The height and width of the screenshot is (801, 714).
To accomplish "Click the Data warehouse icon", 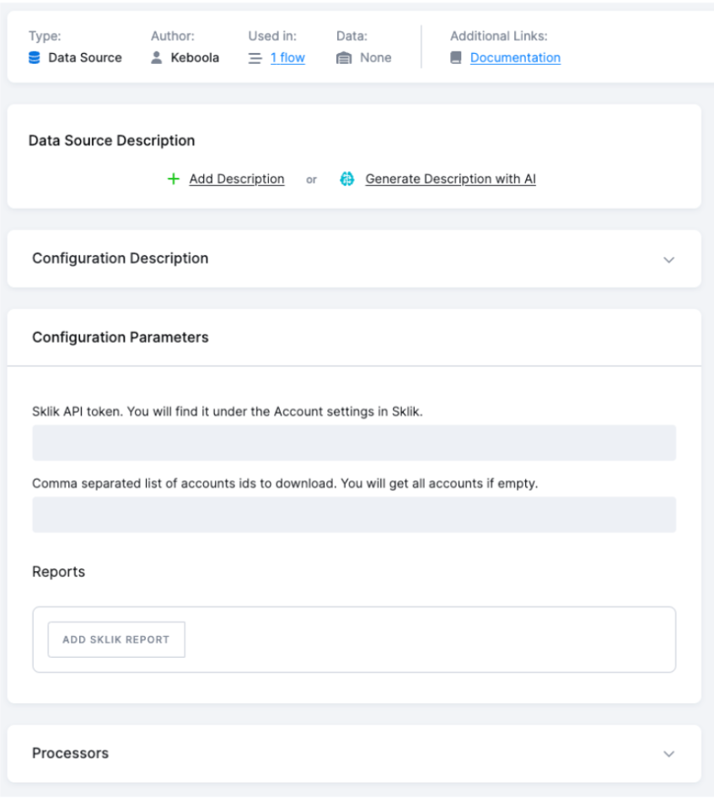I will 343,58.
